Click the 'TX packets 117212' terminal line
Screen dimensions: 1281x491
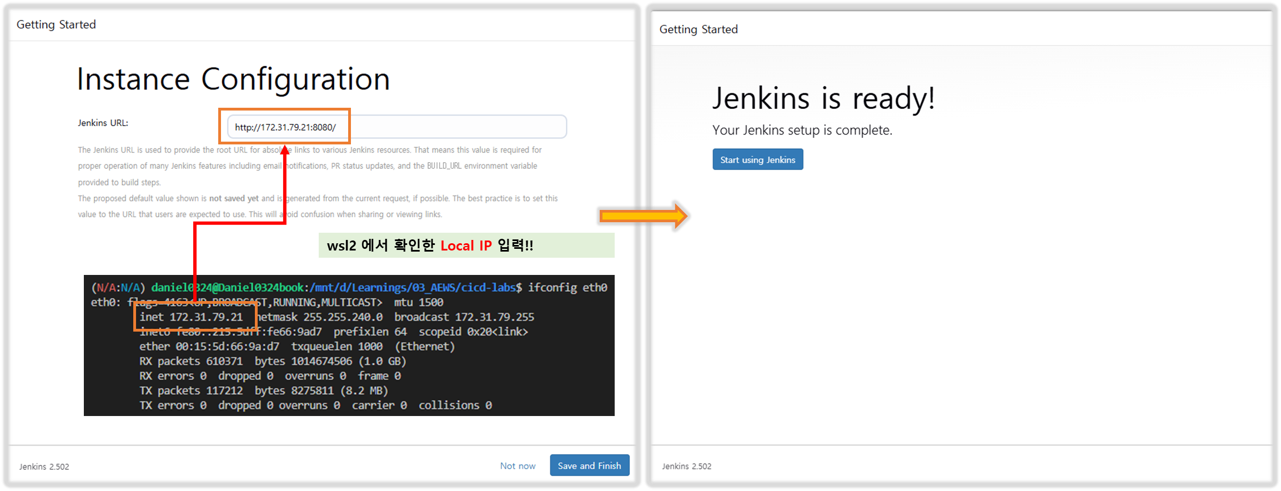click(x=191, y=391)
